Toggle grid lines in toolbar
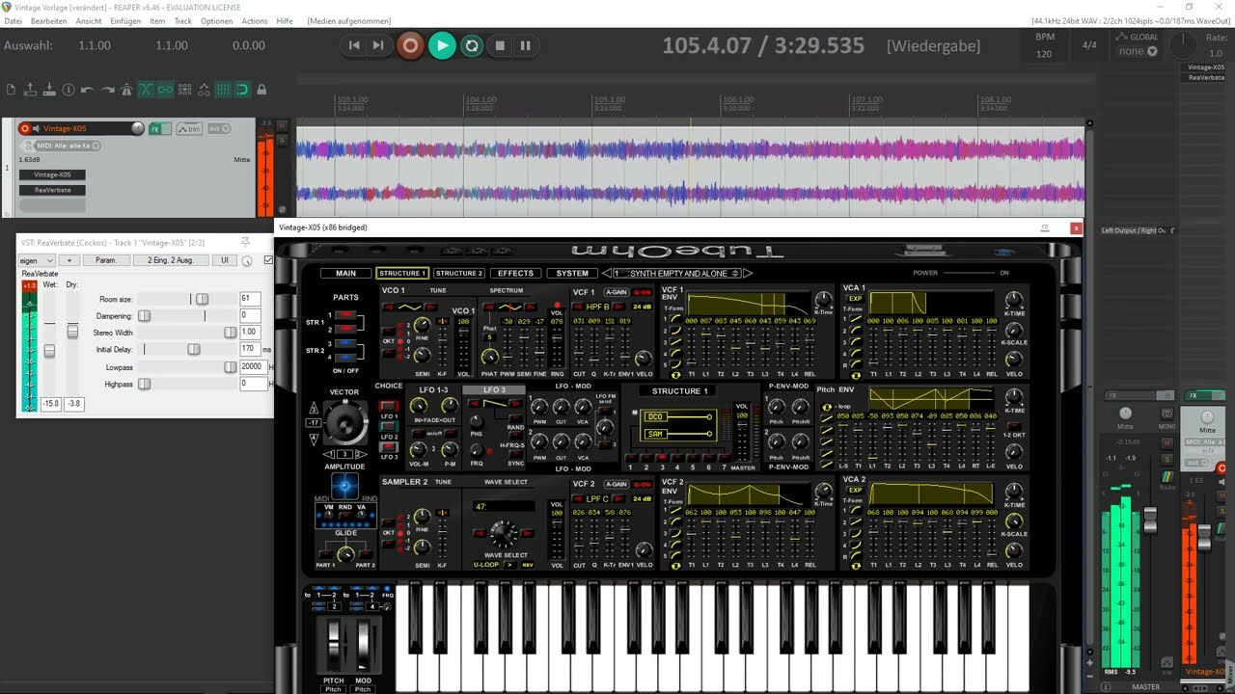Viewport: 1235px width, 694px height. 223,90
